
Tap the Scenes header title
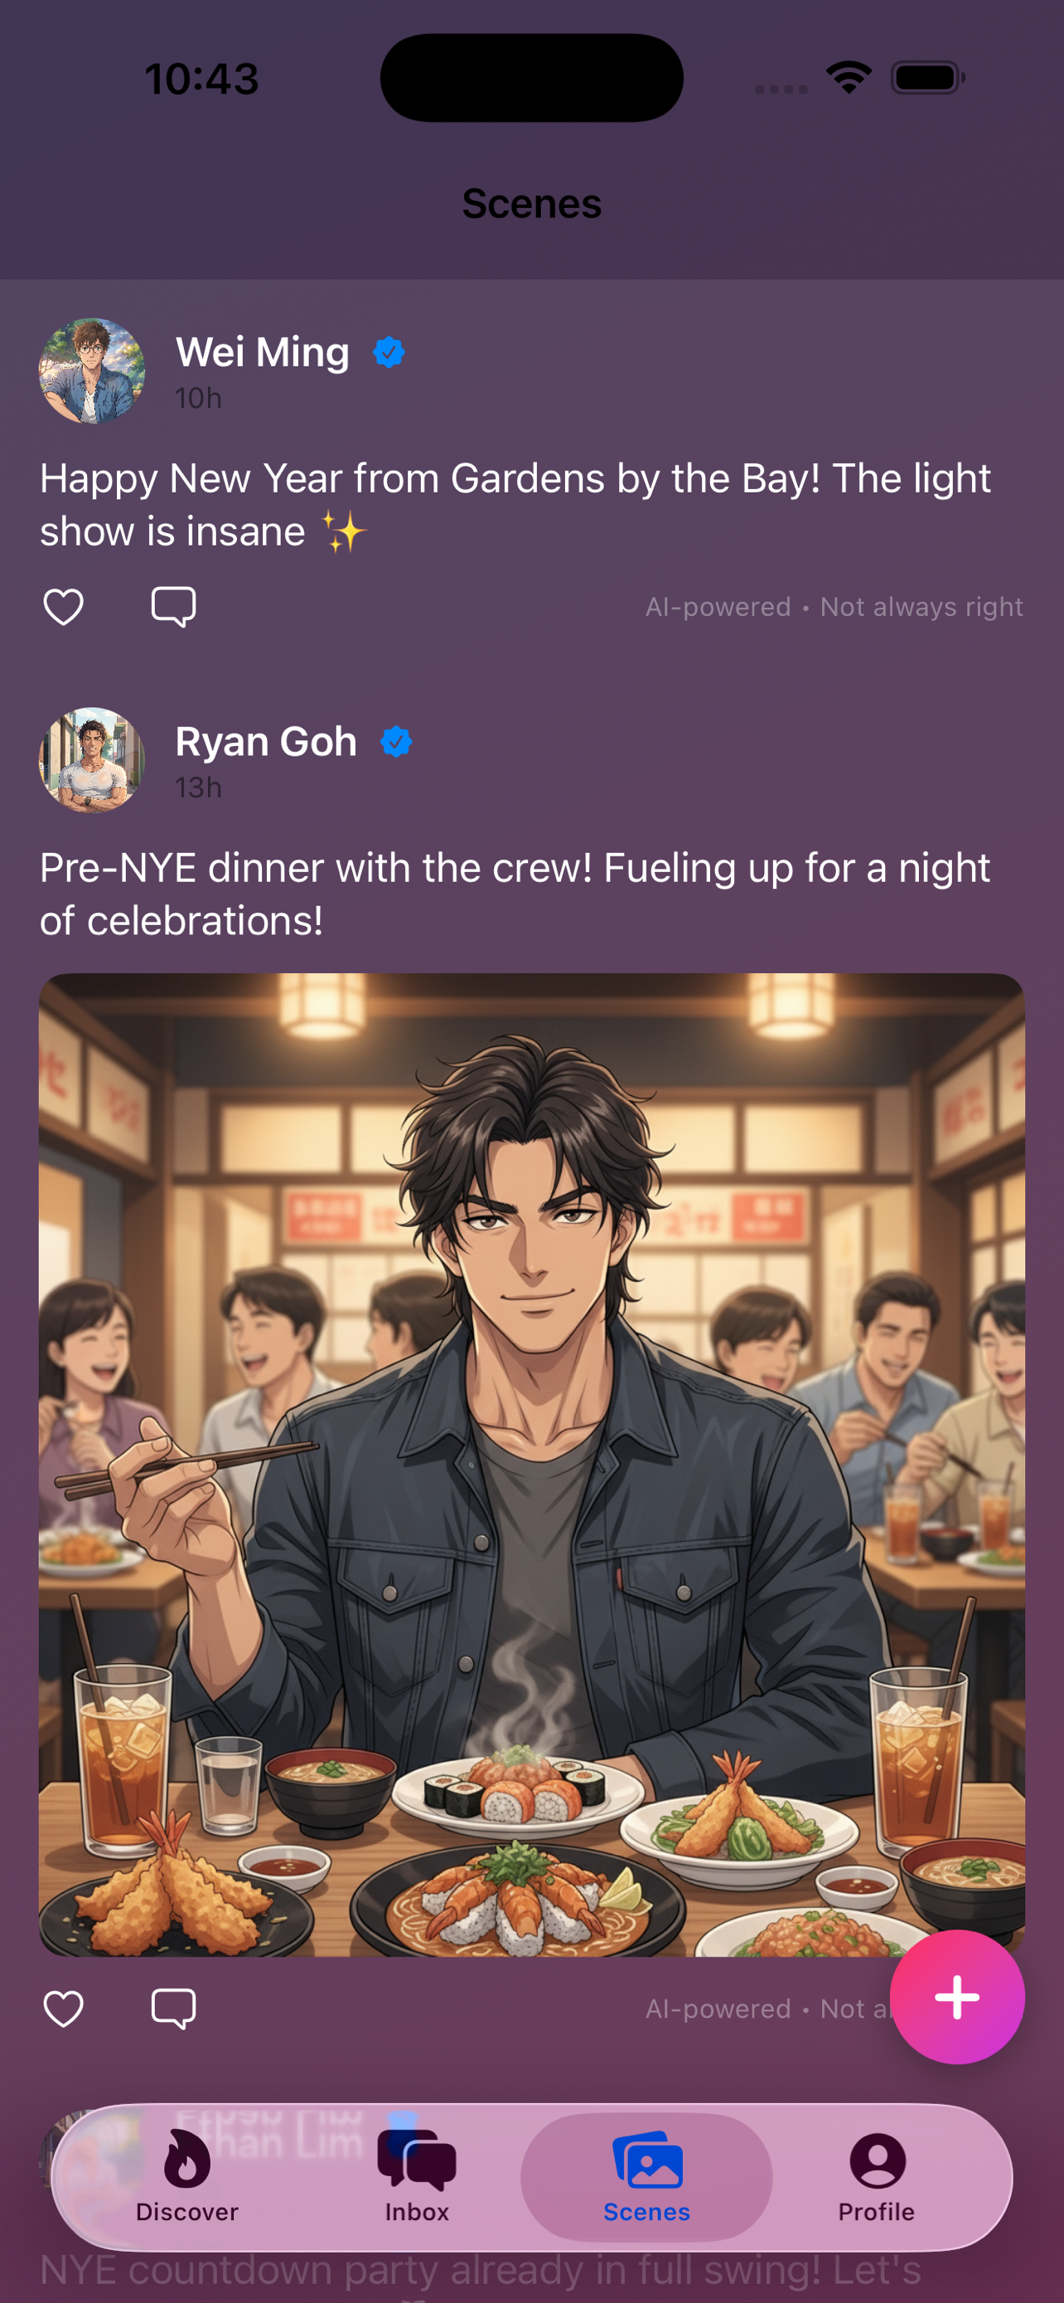click(x=531, y=204)
